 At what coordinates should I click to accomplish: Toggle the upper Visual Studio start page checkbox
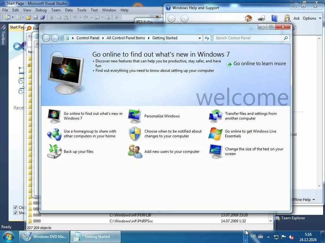click(15, 207)
